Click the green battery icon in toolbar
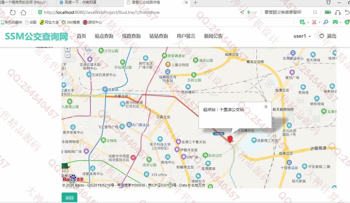Image resolution: width=350 pixels, height=203 pixels. (328, 12)
